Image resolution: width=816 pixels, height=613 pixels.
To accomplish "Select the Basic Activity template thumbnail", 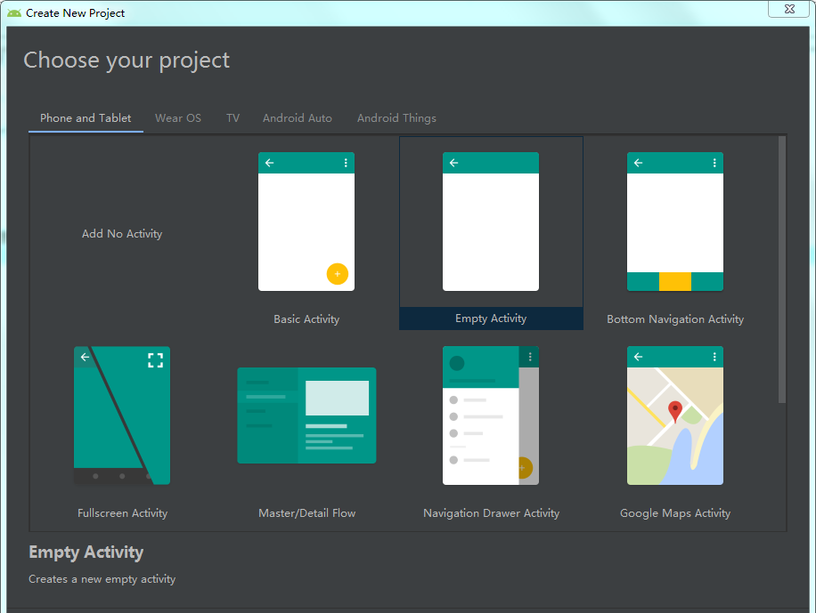I will pos(306,222).
